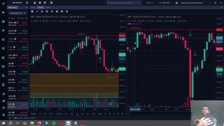The image size is (224, 126).
Task: Open the highlighted markets sidebar icon
Action: click(3, 21)
